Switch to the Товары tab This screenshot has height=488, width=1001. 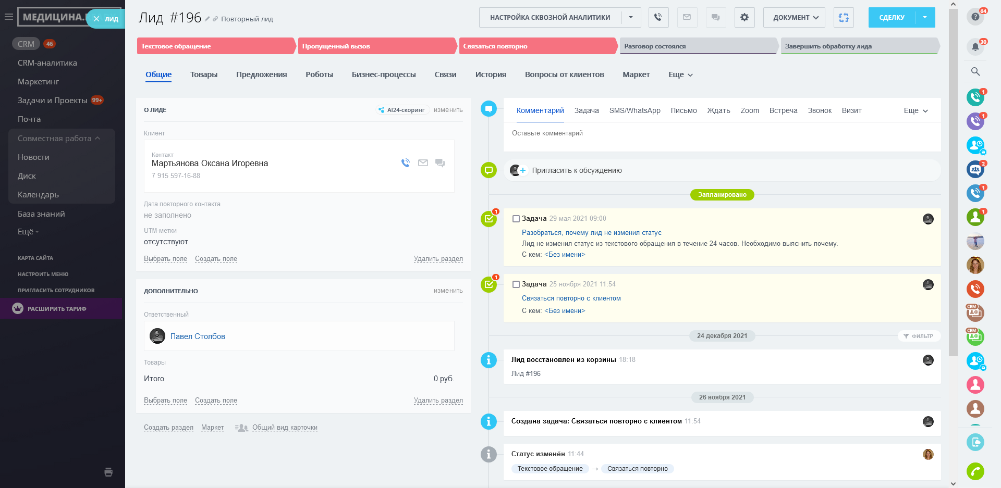pos(203,74)
